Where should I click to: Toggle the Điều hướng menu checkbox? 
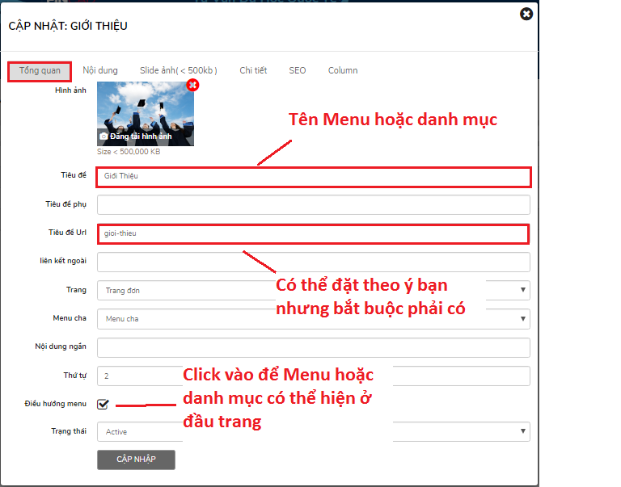[x=103, y=404]
